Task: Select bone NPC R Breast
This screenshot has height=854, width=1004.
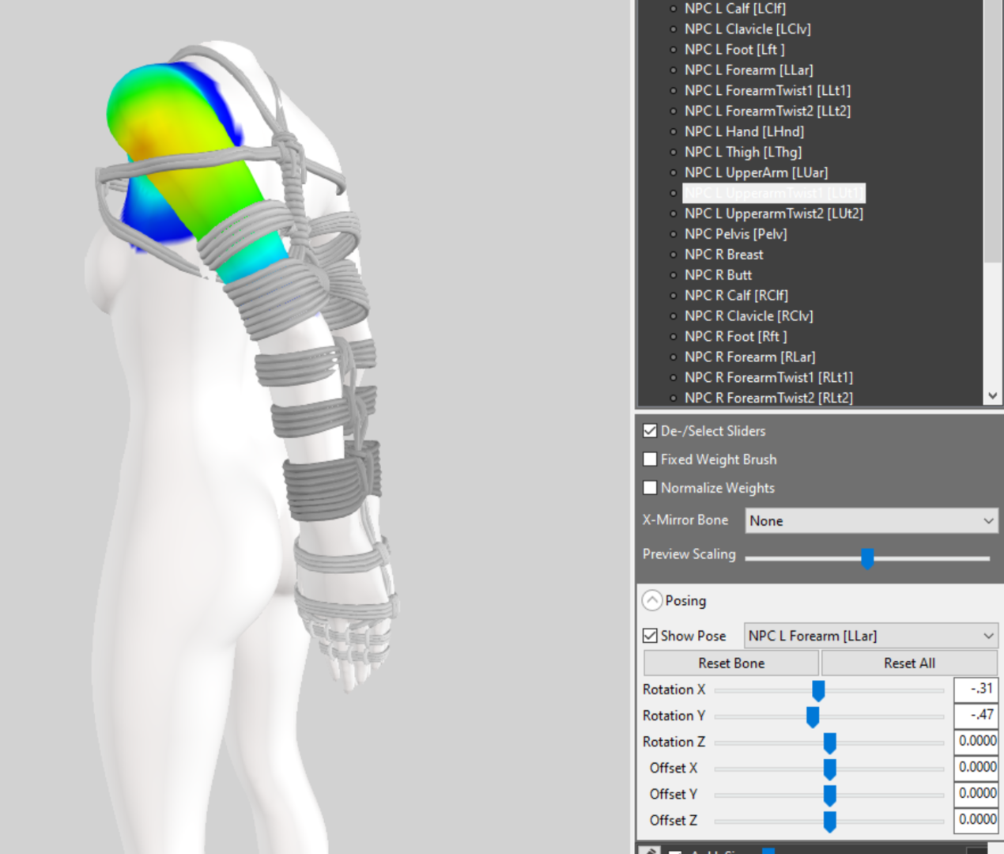Action: click(724, 255)
